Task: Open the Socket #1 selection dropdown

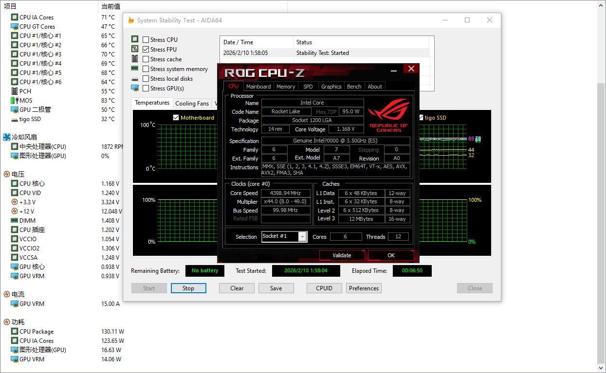Action: (x=302, y=236)
